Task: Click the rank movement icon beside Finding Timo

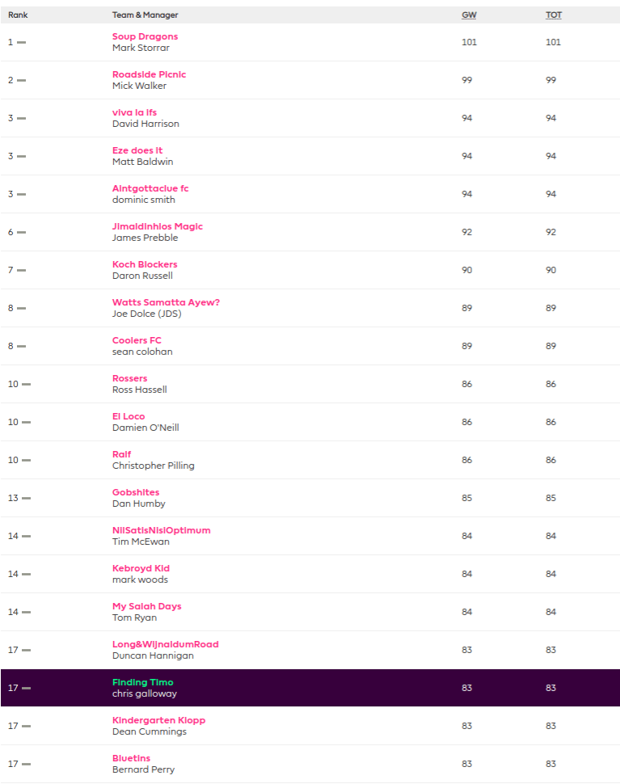Action: click(26, 688)
